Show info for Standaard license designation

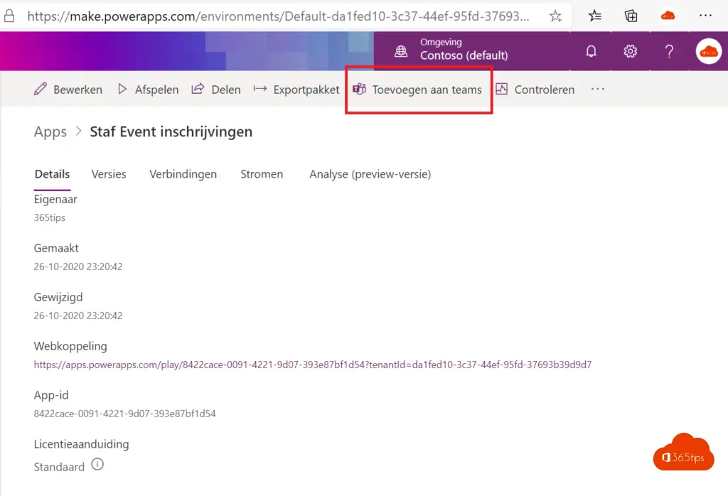[x=97, y=464]
